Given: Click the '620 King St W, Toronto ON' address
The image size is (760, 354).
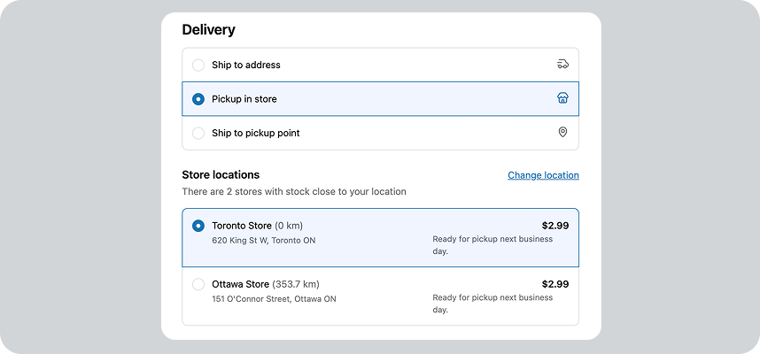Looking at the screenshot, I should 264,240.
